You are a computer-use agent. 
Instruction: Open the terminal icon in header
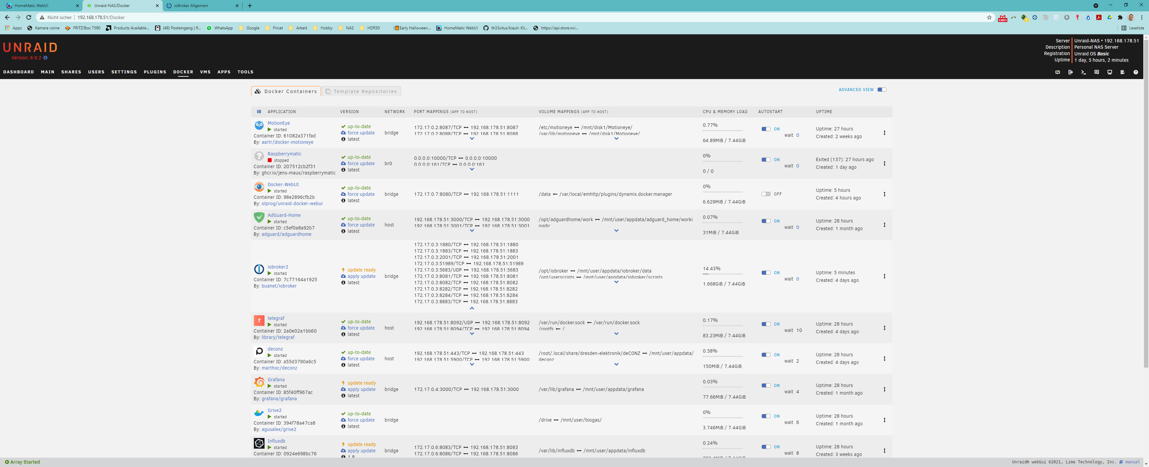coord(1084,72)
